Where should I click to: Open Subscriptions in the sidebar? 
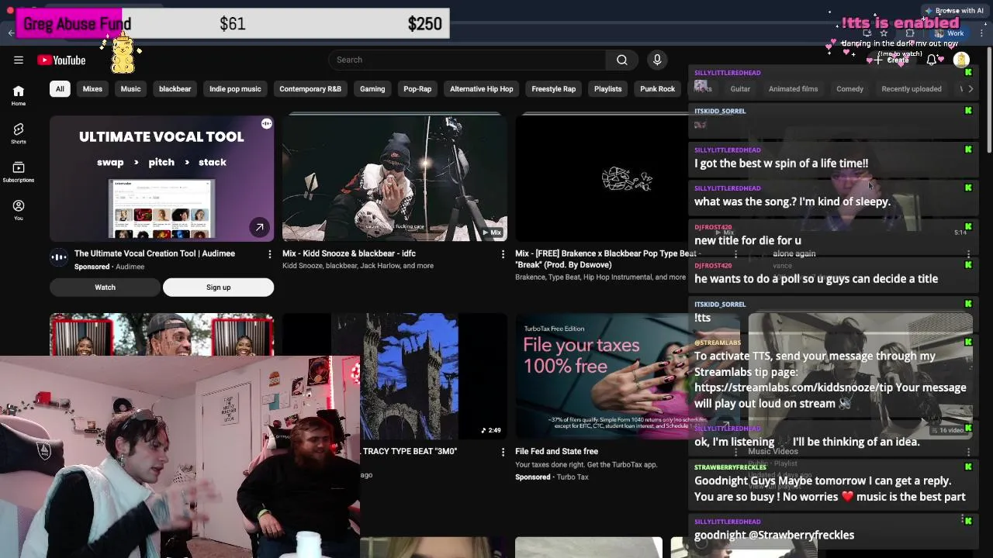(19, 172)
